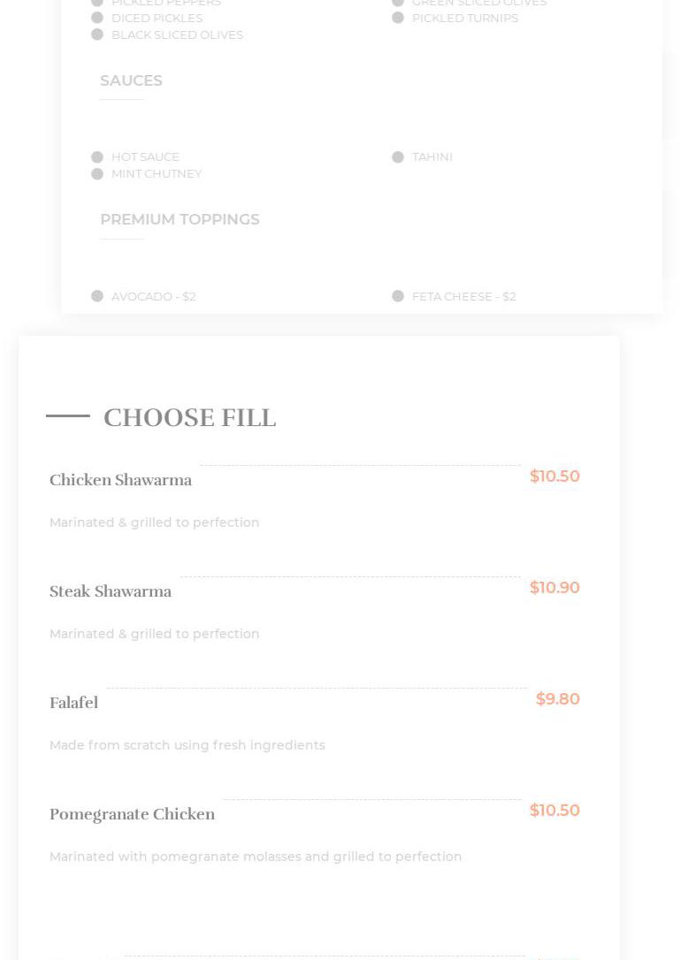Click the Sauces section heading
Screen dimensions: 681x960
(x=131, y=80)
